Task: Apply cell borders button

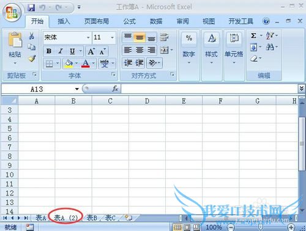Action: (x=49, y=64)
